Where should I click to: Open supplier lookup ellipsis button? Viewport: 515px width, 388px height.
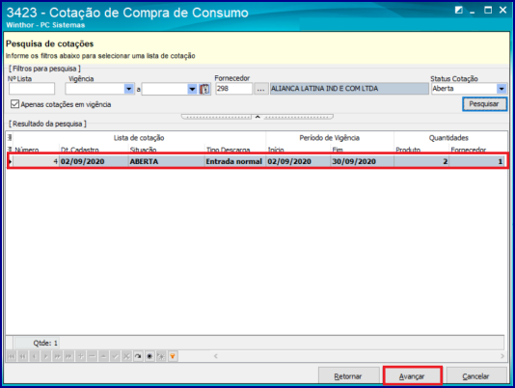[x=260, y=89]
